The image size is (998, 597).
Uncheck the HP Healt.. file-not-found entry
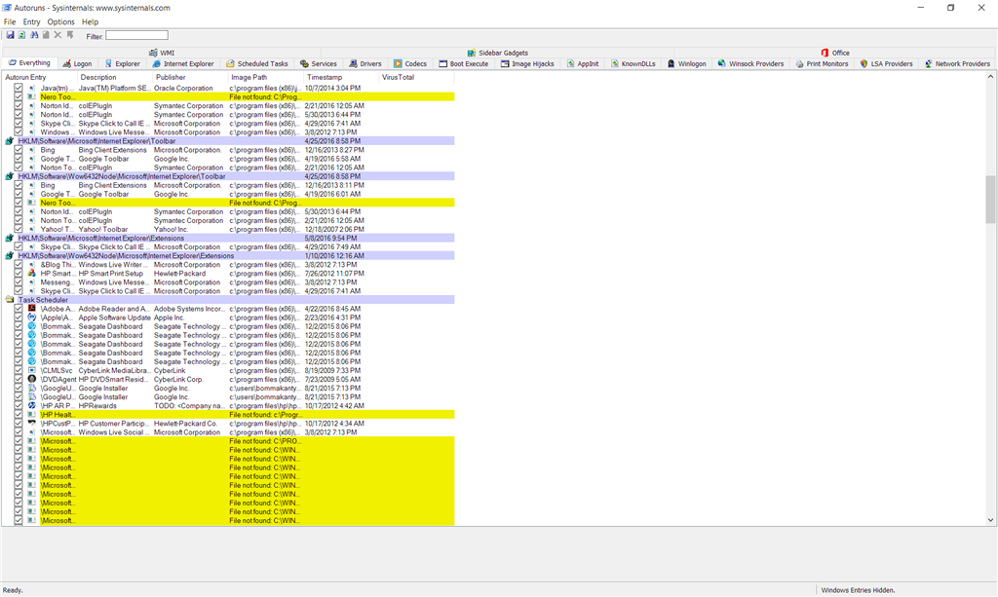click(19, 415)
